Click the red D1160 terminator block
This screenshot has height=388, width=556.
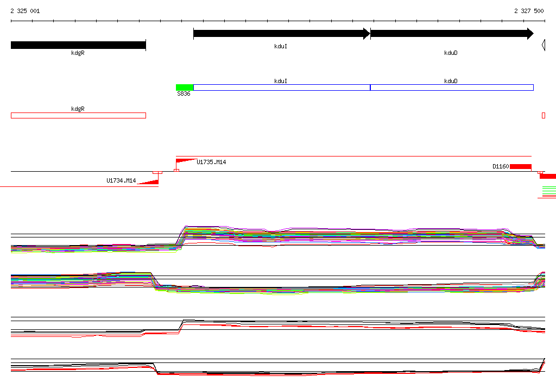(521, 166)
